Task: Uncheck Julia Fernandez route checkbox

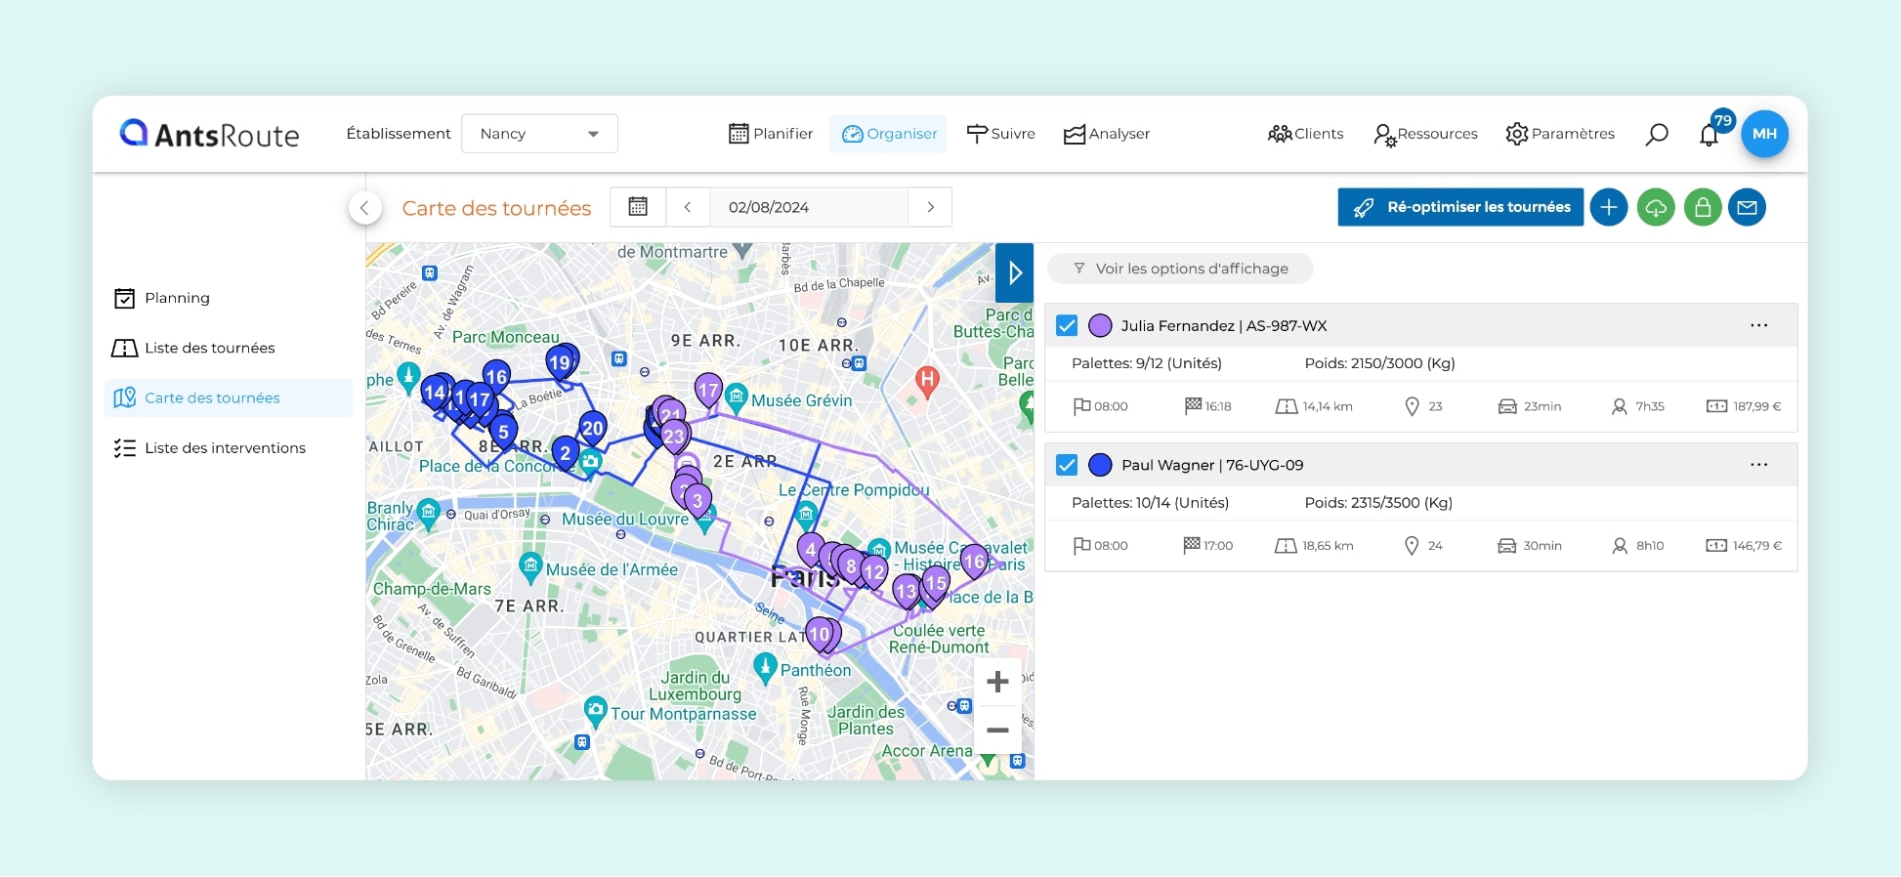Action: coord(1067,326)
